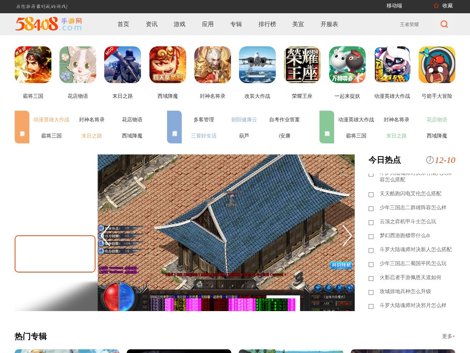Check the box beside 火影忍者手游佩恩天道如何
Screen dimensions: 470x353
point(371,278)
